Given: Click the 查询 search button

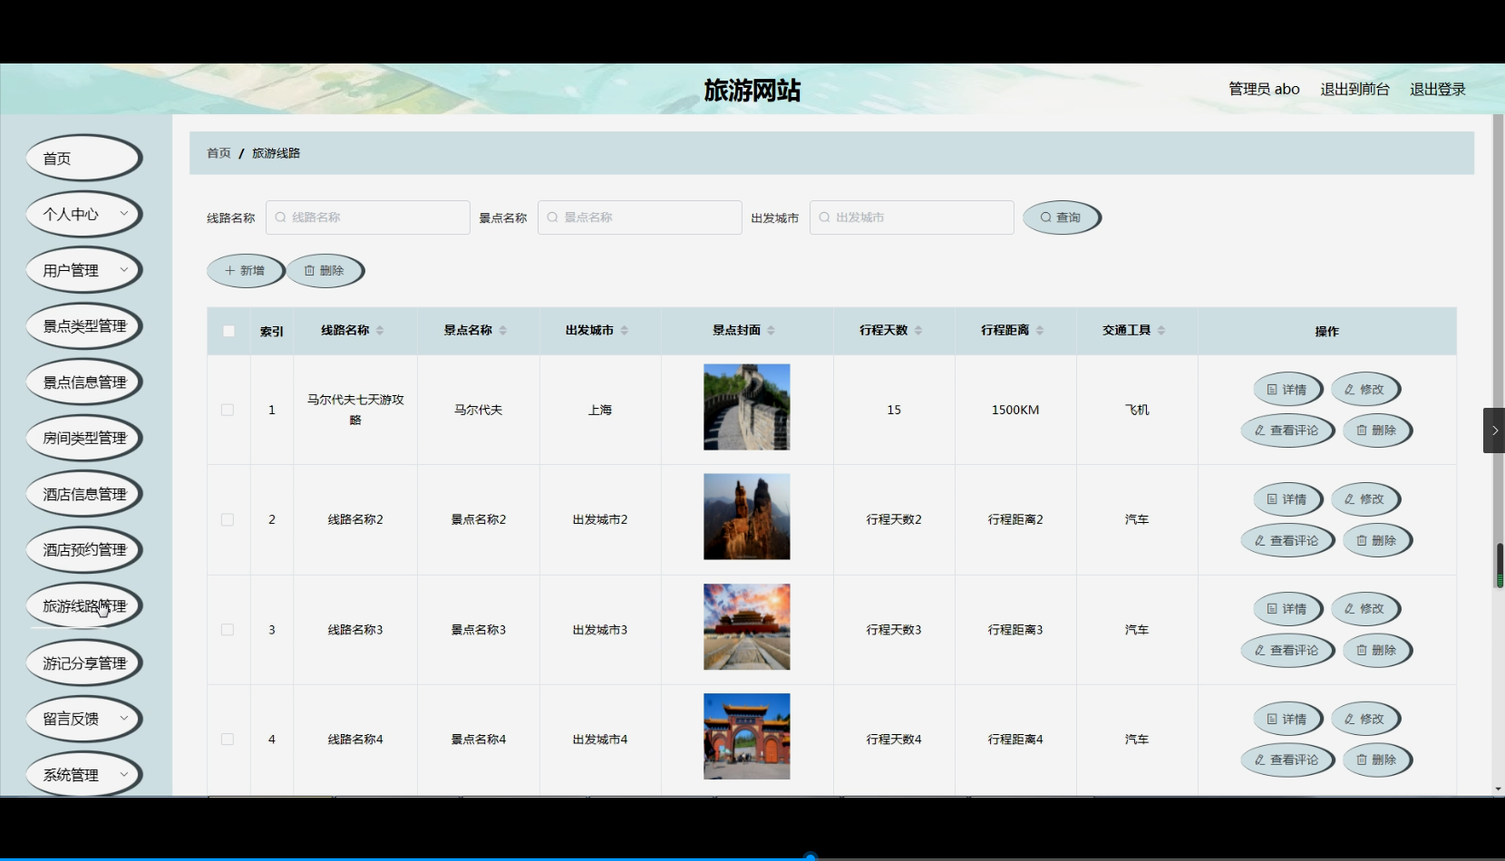Looking at the screenshot, I should click(x=1061, y=218).
